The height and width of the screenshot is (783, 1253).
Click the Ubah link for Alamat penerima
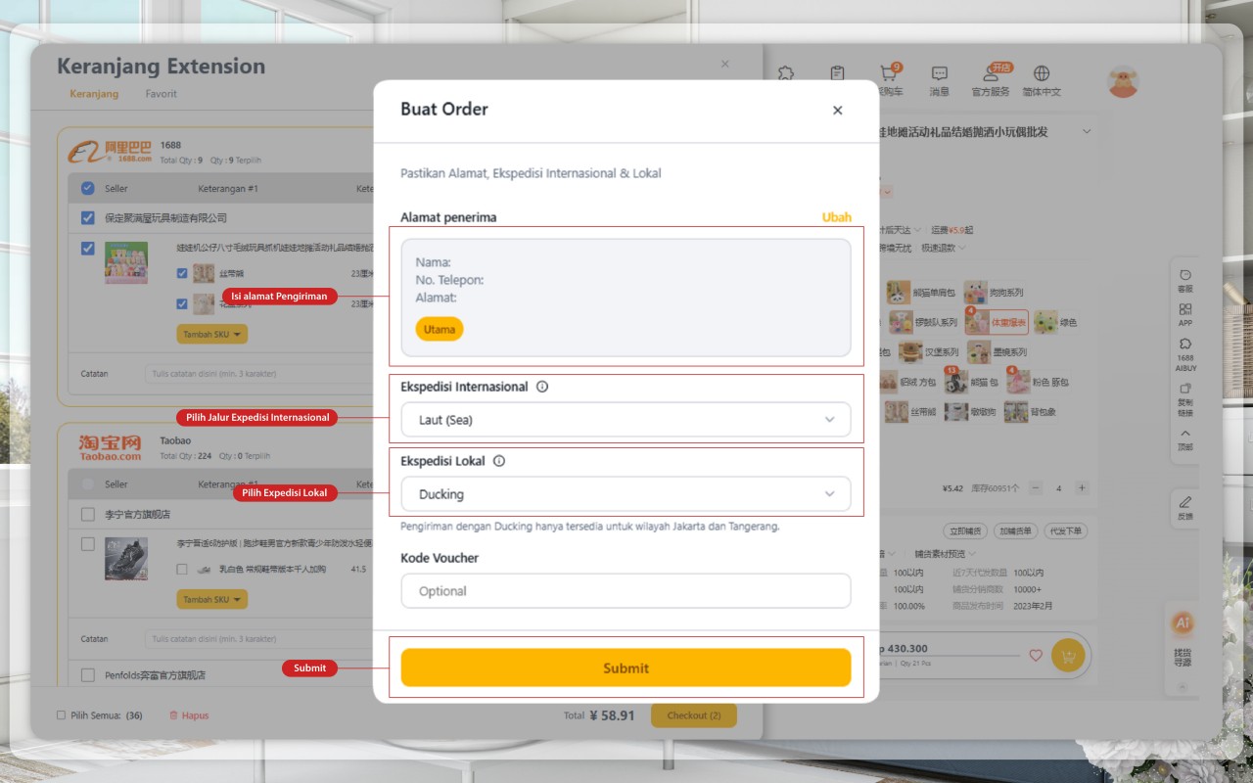pyautogui.click(x=837, y=217)
